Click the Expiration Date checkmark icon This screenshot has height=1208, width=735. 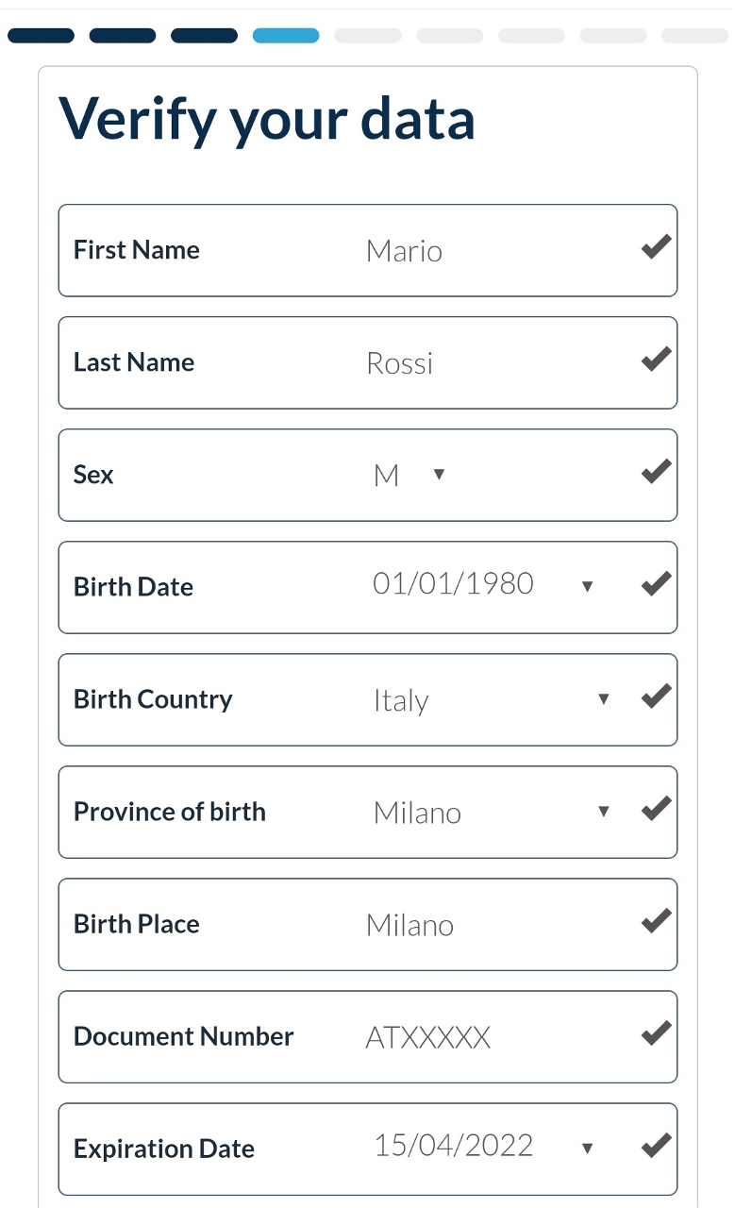pyautogui.click(x=656, y=1147)
